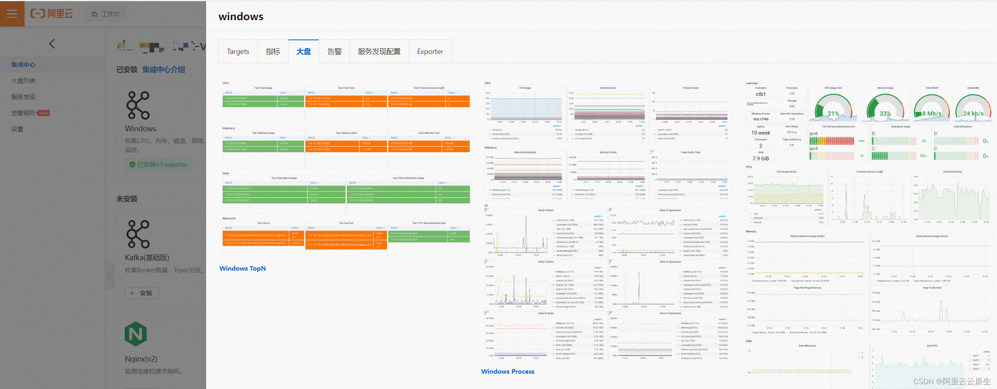Select 大盘列表 in the sidebar

pyautogui.click(x=23, y=81)
